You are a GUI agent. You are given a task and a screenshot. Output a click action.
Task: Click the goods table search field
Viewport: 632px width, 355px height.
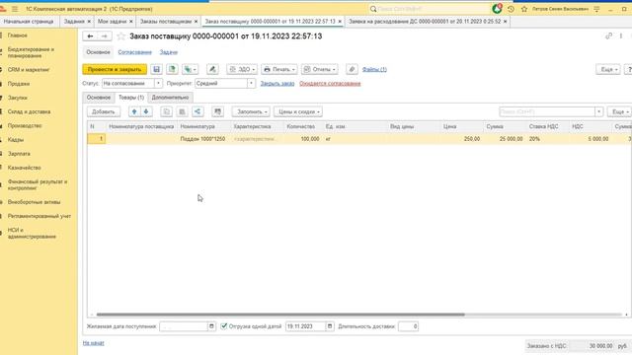[547, 111]
